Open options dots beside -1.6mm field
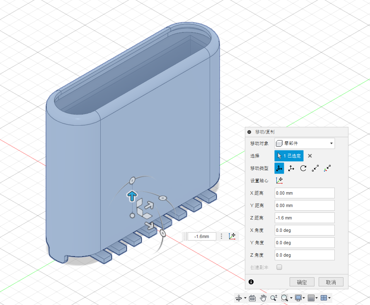This screenshot has width=370, height=305. [221, 236]
